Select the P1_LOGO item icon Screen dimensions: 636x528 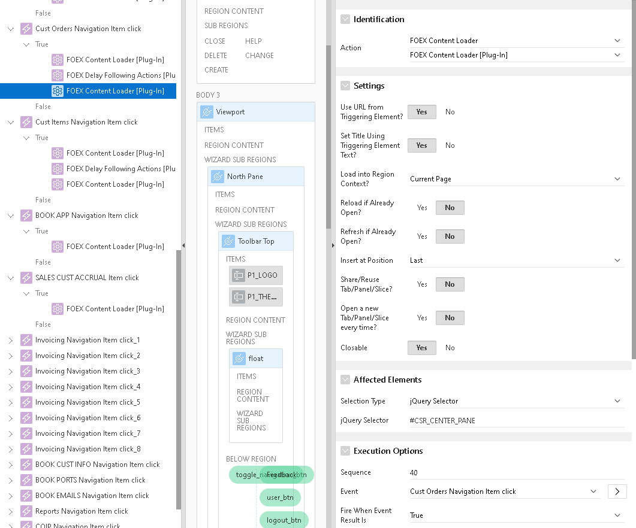(x=239, y=275)
